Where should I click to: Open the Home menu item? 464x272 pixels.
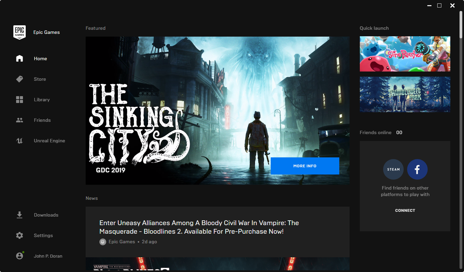pyautogui.click(x=40, y=59)
